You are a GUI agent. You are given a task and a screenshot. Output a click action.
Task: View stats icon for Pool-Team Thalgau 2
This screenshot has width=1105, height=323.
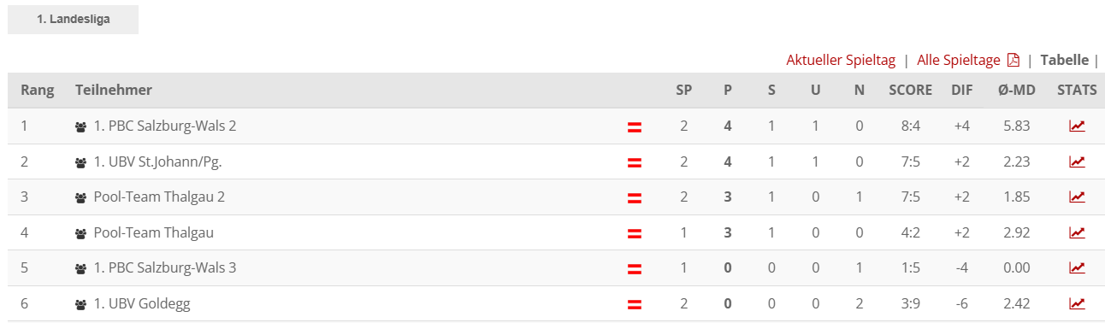[1077, 197]
